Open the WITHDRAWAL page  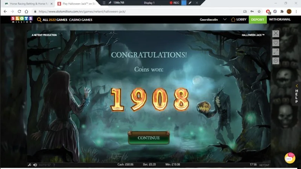280,20
